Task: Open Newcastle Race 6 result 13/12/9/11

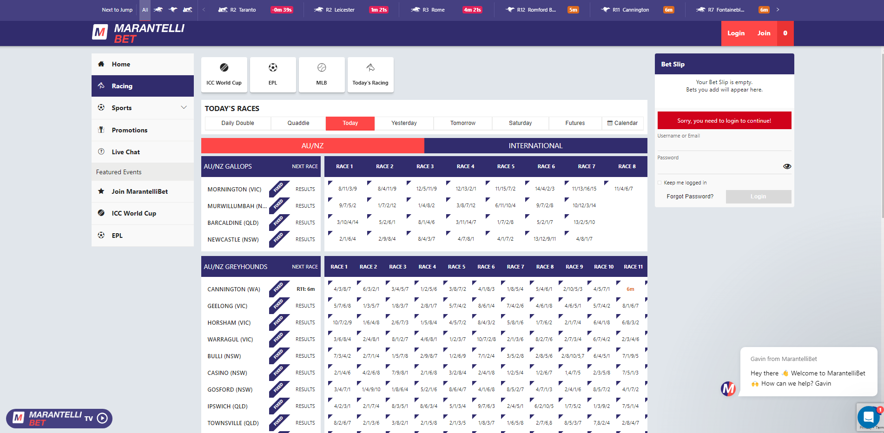Action: tap(545, 239)
